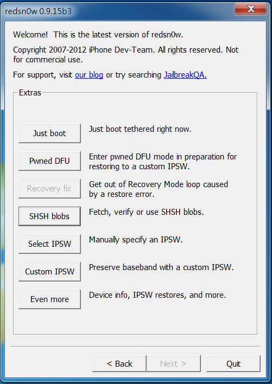Click the Just boot button
This screenshot has width=272, height=384.
[49, 133]
